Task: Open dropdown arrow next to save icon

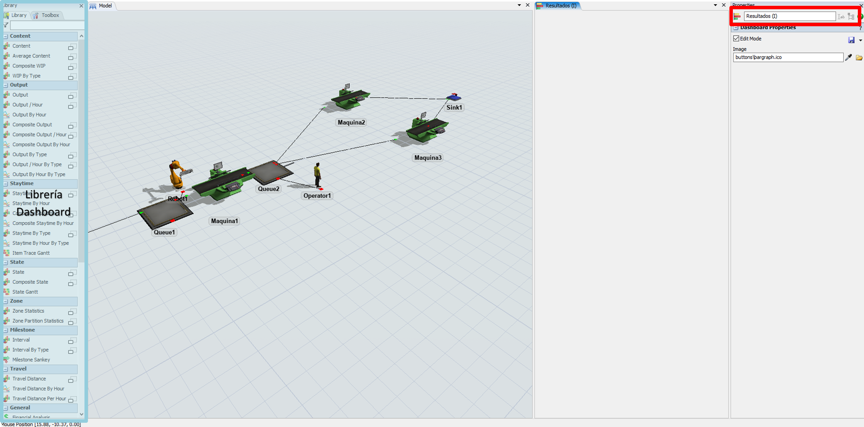Action: tap(860, 40)
